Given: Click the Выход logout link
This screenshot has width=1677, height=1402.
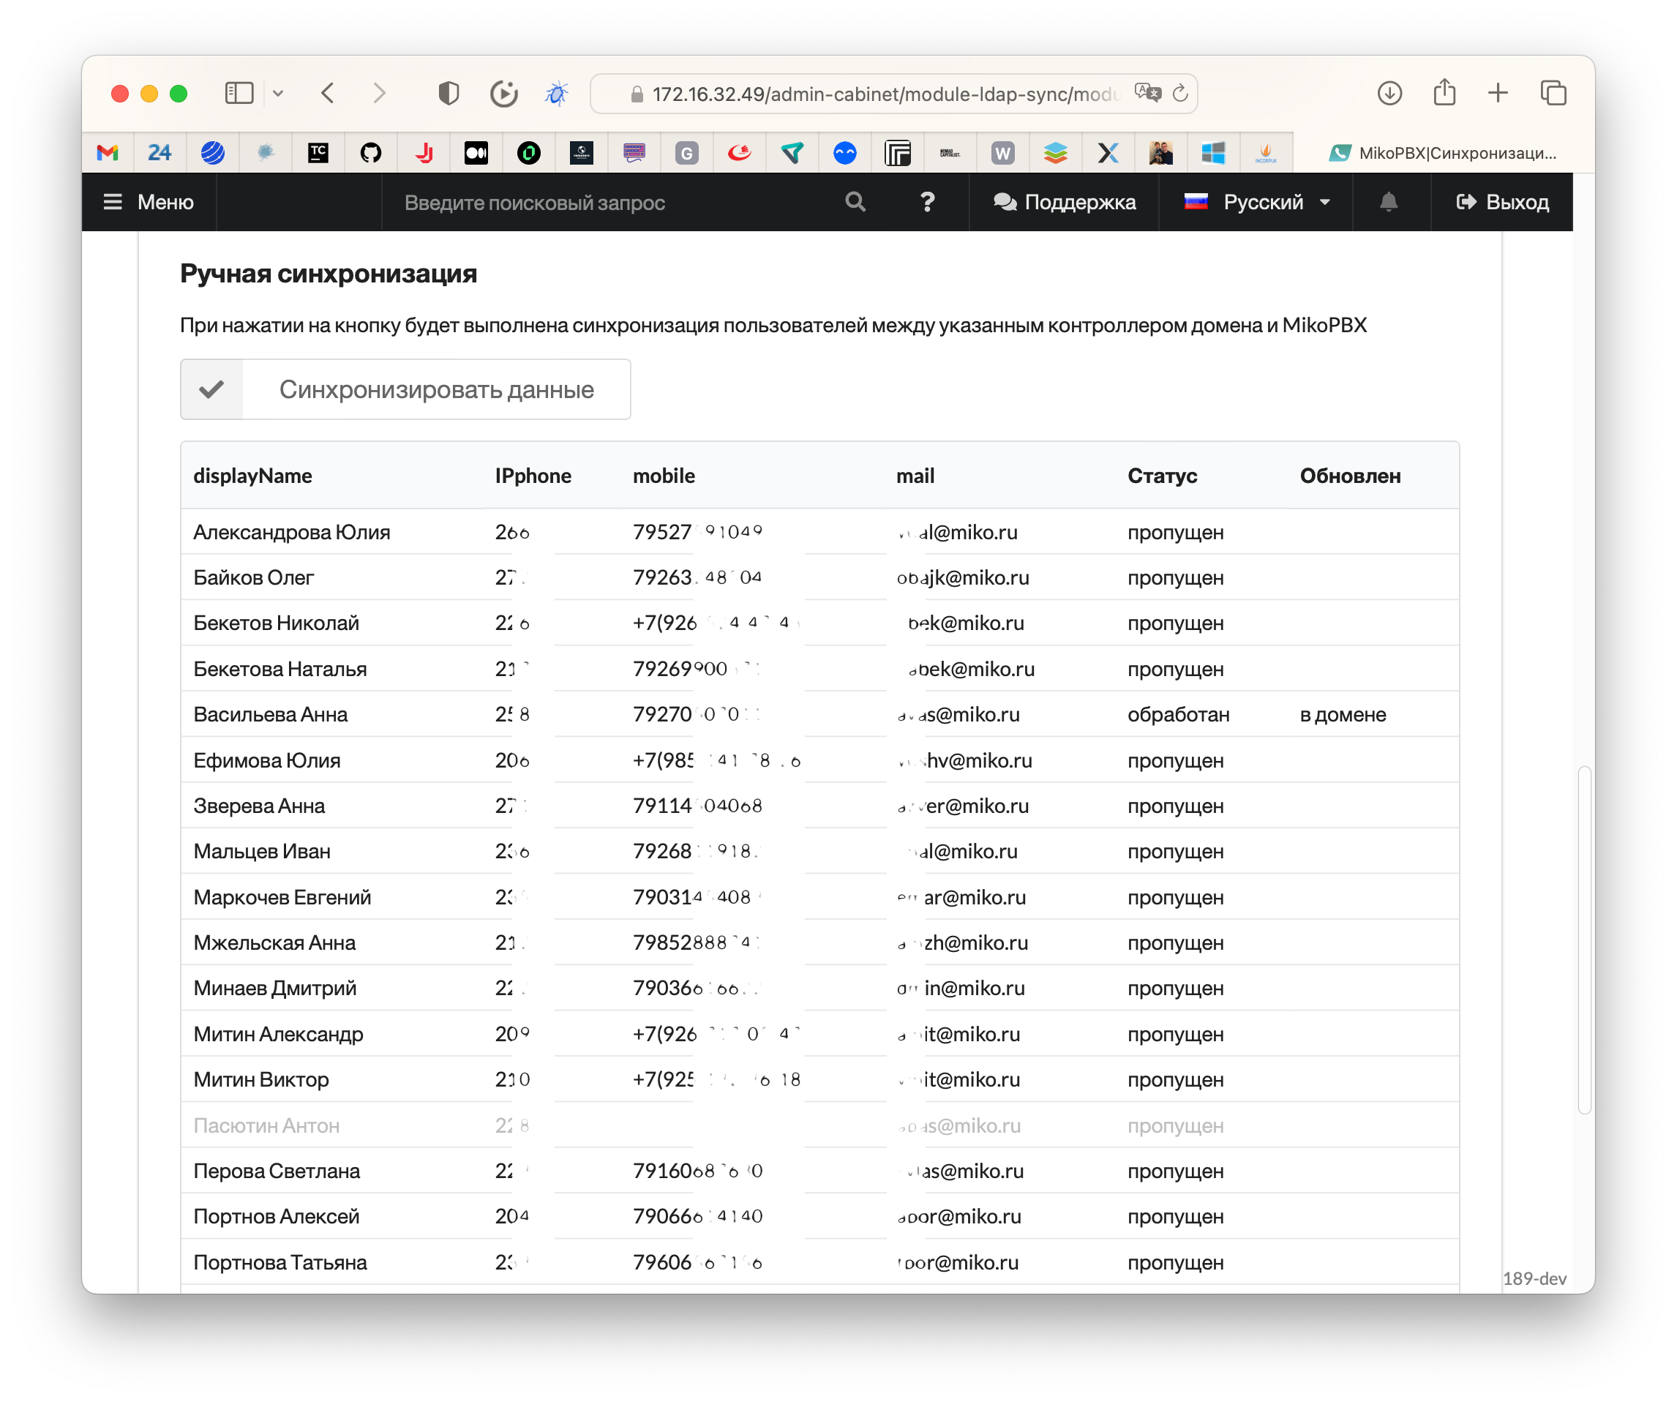Looking at the screenshot, I should tap(1502, 202).
